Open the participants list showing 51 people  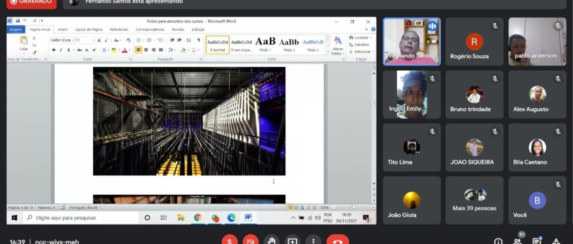518,241
